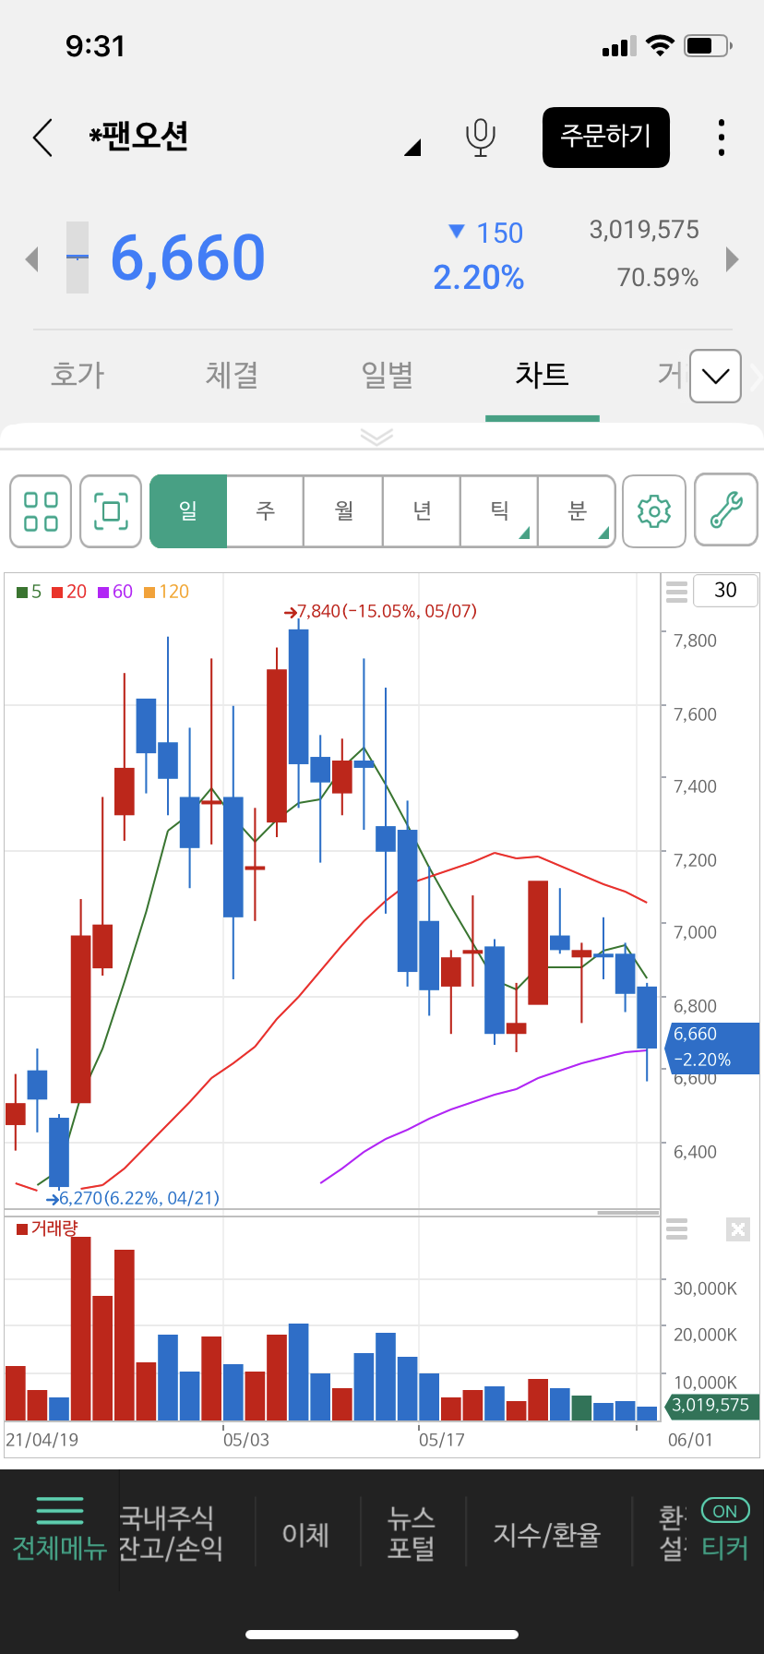
Task: Open 국내주식 잔고/손익 link
Action: [x=172, y=1532]
